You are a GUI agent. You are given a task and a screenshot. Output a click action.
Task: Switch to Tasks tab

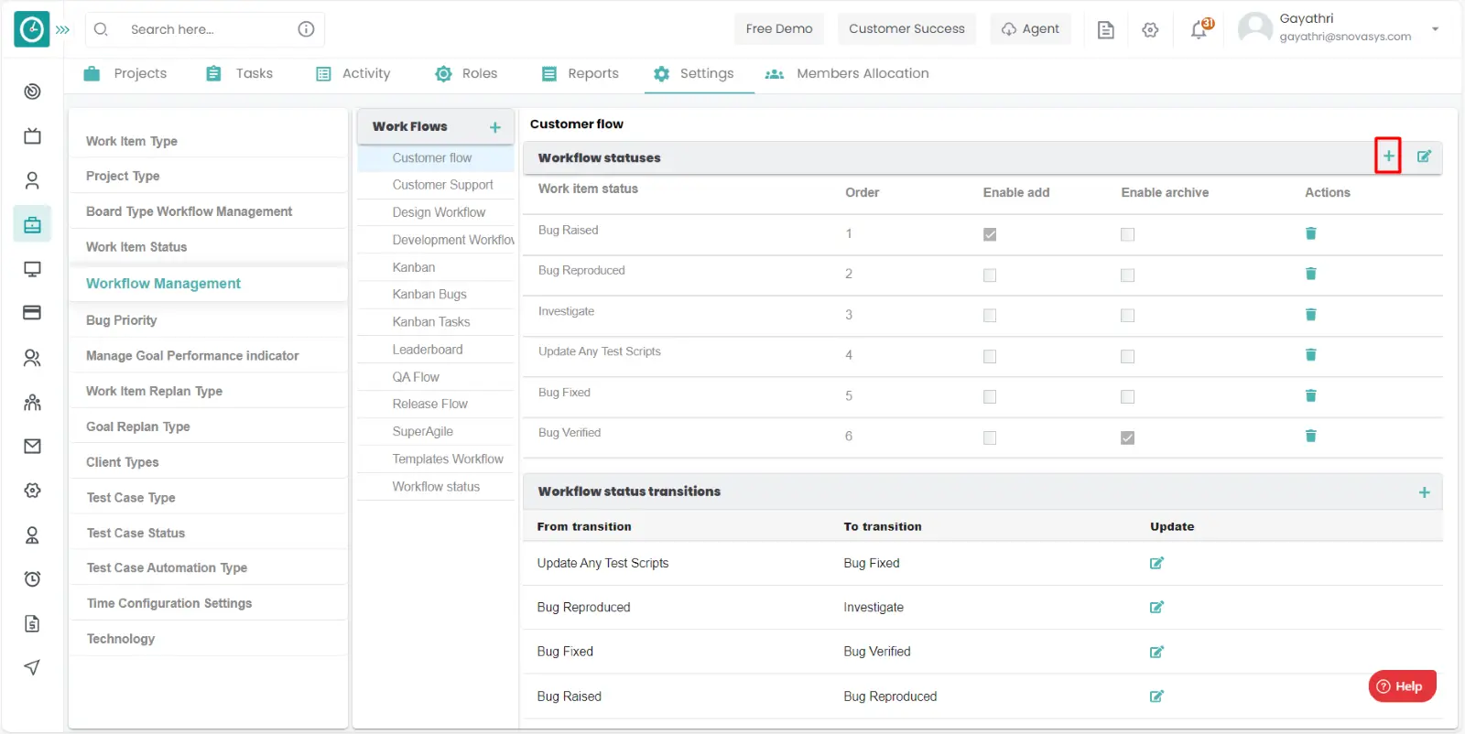pyautogui.click(x=239, y=74)
